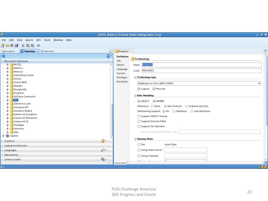Open the Tools menu
This screenshot has width=268, height=201.
point(47,40)
